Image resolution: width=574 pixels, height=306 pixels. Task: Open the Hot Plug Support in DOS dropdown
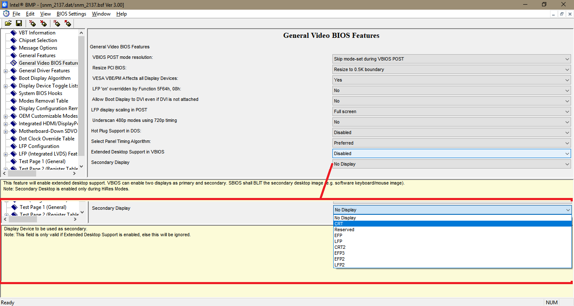pos(452,132)
